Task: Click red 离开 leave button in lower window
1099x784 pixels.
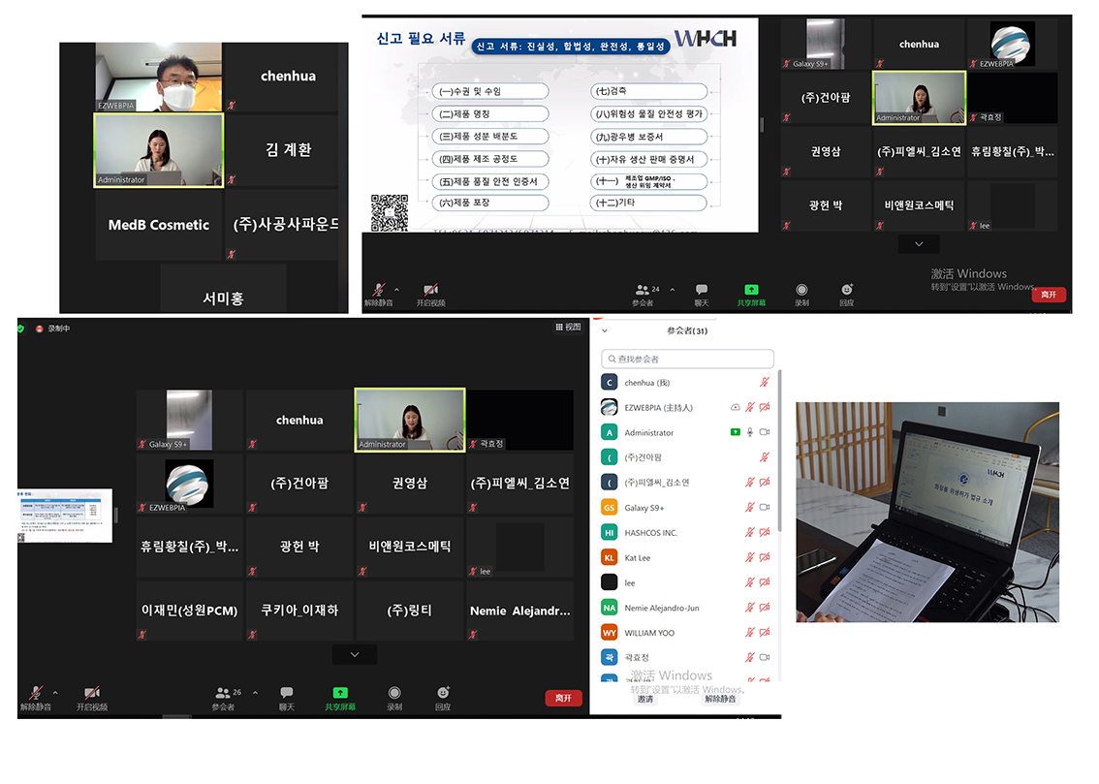Action: pos(563,698)
